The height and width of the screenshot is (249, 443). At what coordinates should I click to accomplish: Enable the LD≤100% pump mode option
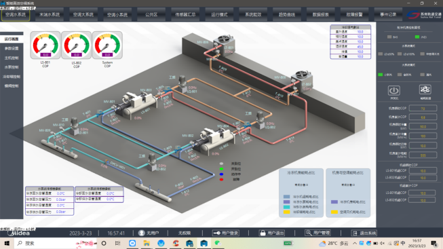coord(400,54)
